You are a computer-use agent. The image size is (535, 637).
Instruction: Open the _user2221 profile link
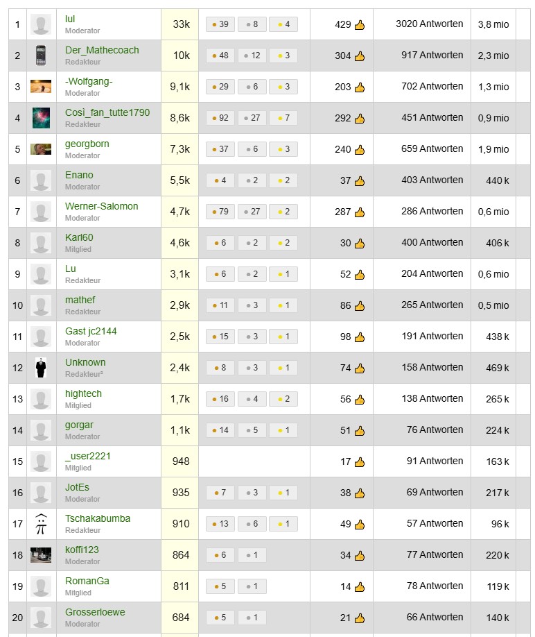[x=87, y=456]
